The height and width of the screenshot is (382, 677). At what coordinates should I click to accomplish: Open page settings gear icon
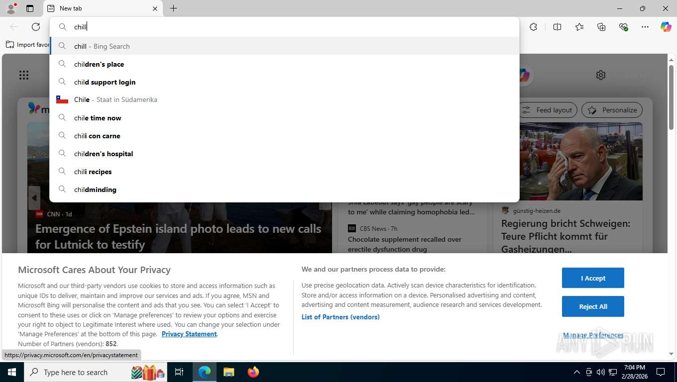pos(601,75)
